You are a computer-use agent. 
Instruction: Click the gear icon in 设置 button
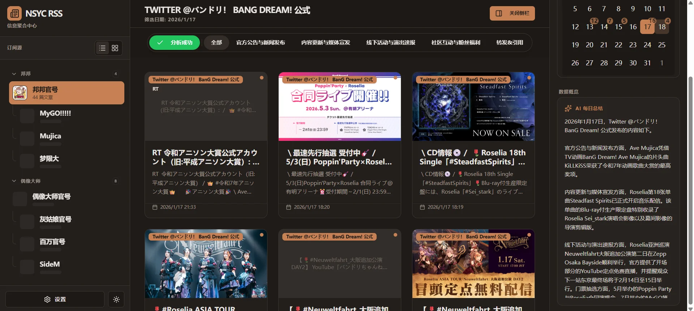click(47, 299)
